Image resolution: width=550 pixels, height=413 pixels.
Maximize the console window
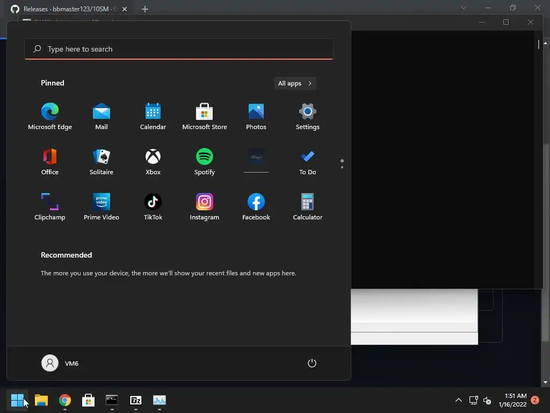coord(506,22)
